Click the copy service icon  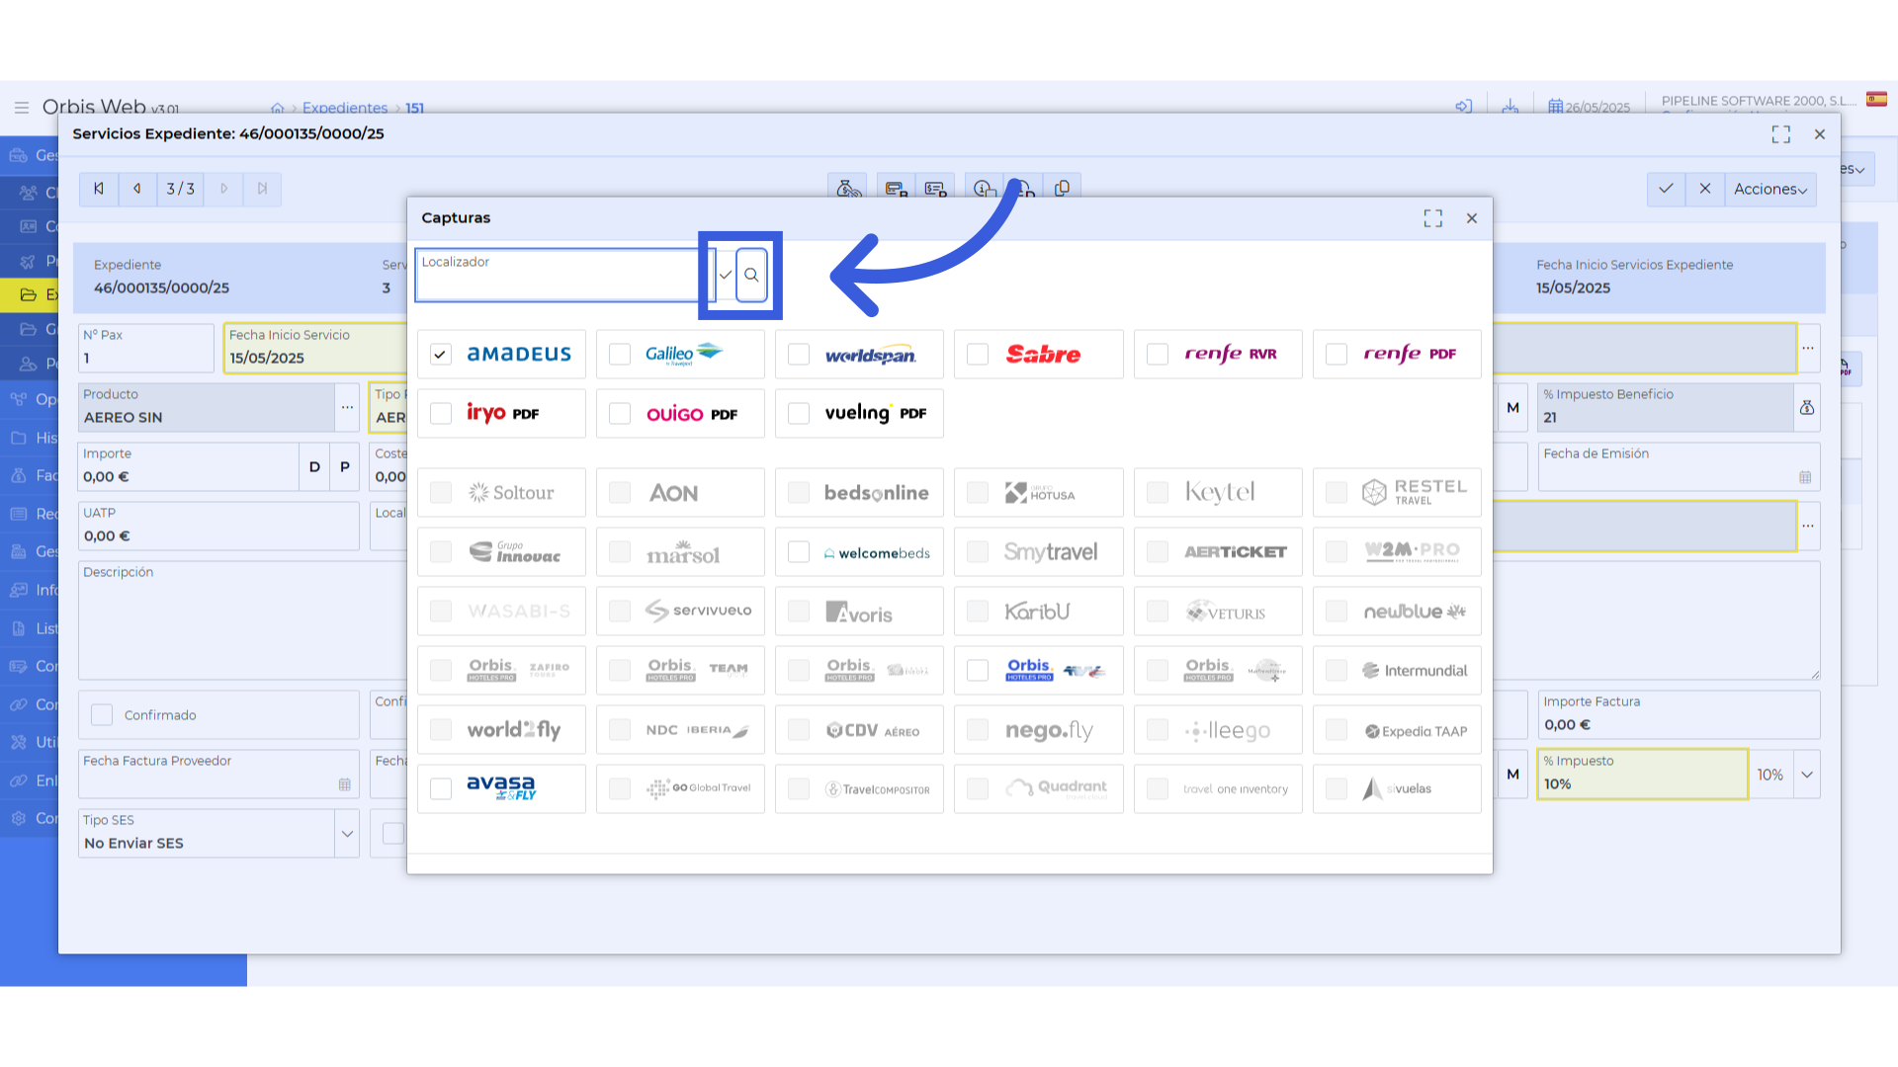(x=1062, y=188)
